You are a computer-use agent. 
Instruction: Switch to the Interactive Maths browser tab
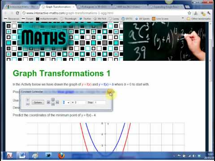pos(21,7)
